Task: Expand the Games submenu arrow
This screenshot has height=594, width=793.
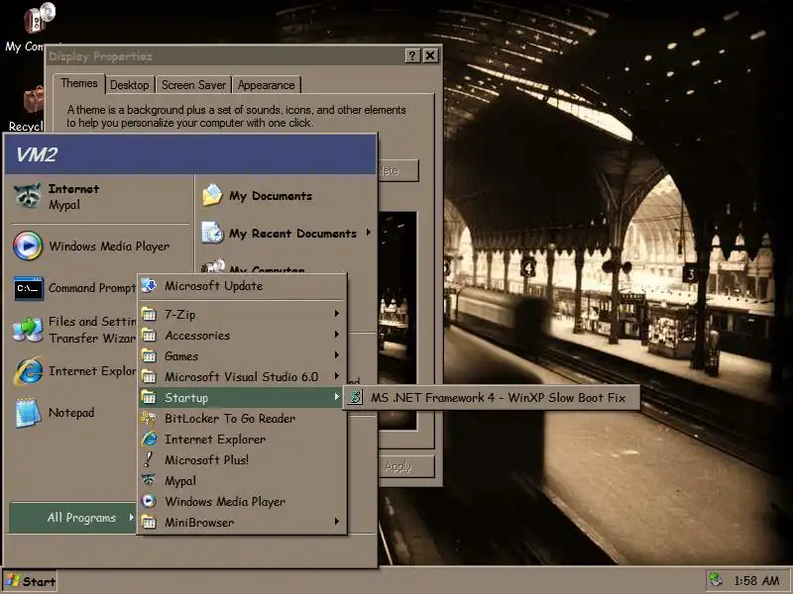Action: [336, 355]
